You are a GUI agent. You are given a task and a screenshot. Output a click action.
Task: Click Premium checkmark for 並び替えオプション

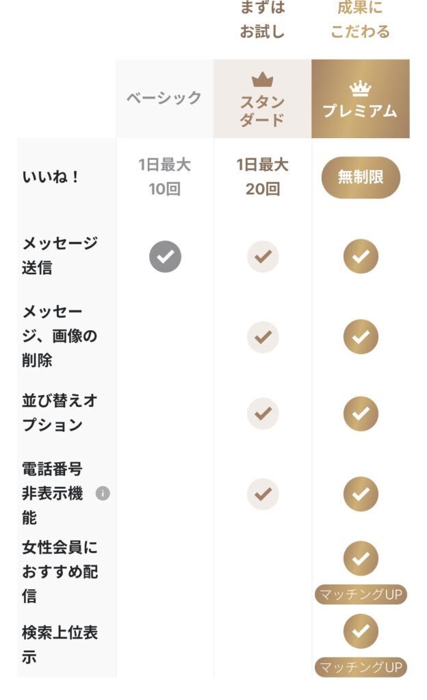[361, 414]
